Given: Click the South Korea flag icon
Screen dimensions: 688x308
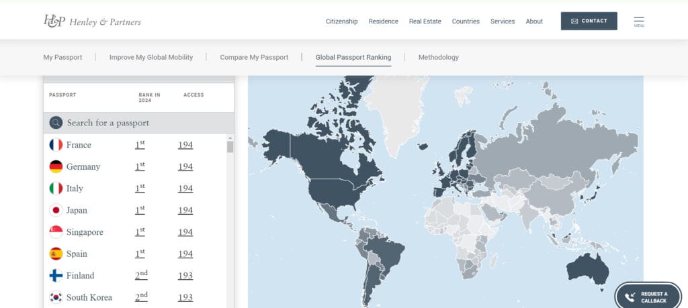Looking at the screenshot, I should pos(56,297).
